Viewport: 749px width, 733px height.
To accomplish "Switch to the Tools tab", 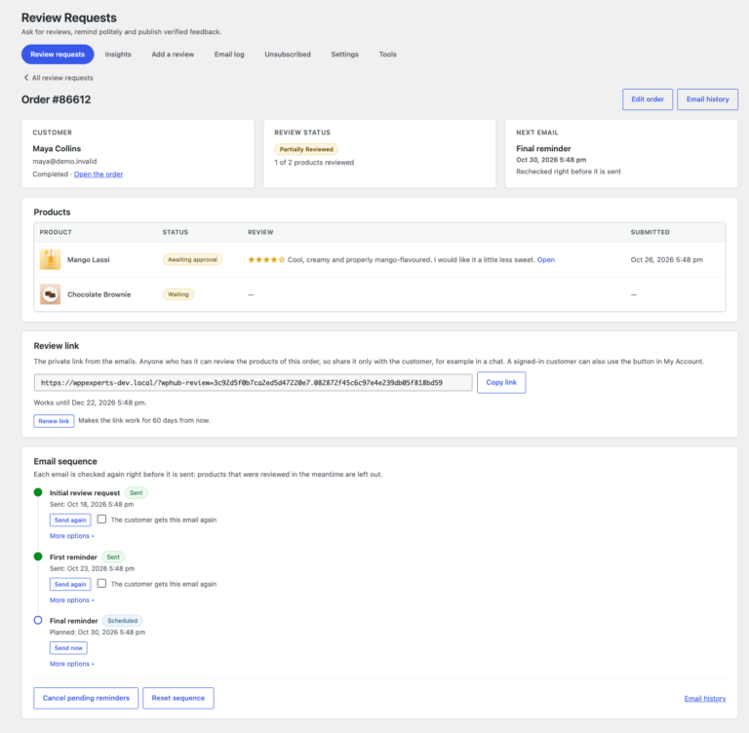I will click(x=388, y=55).
